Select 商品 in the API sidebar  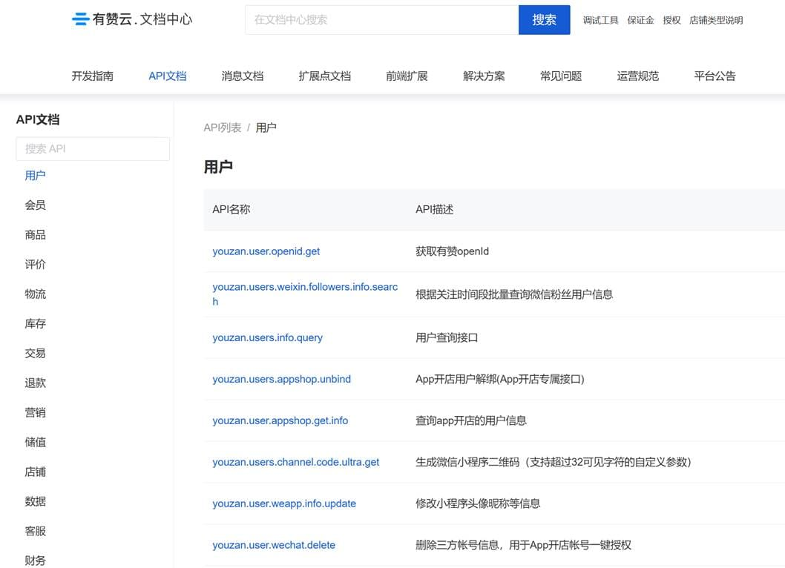pos(35,235)
